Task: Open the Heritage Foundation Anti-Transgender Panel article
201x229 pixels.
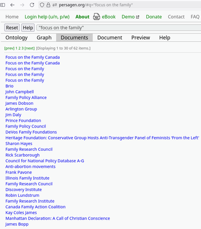Action: pos(102,138)
